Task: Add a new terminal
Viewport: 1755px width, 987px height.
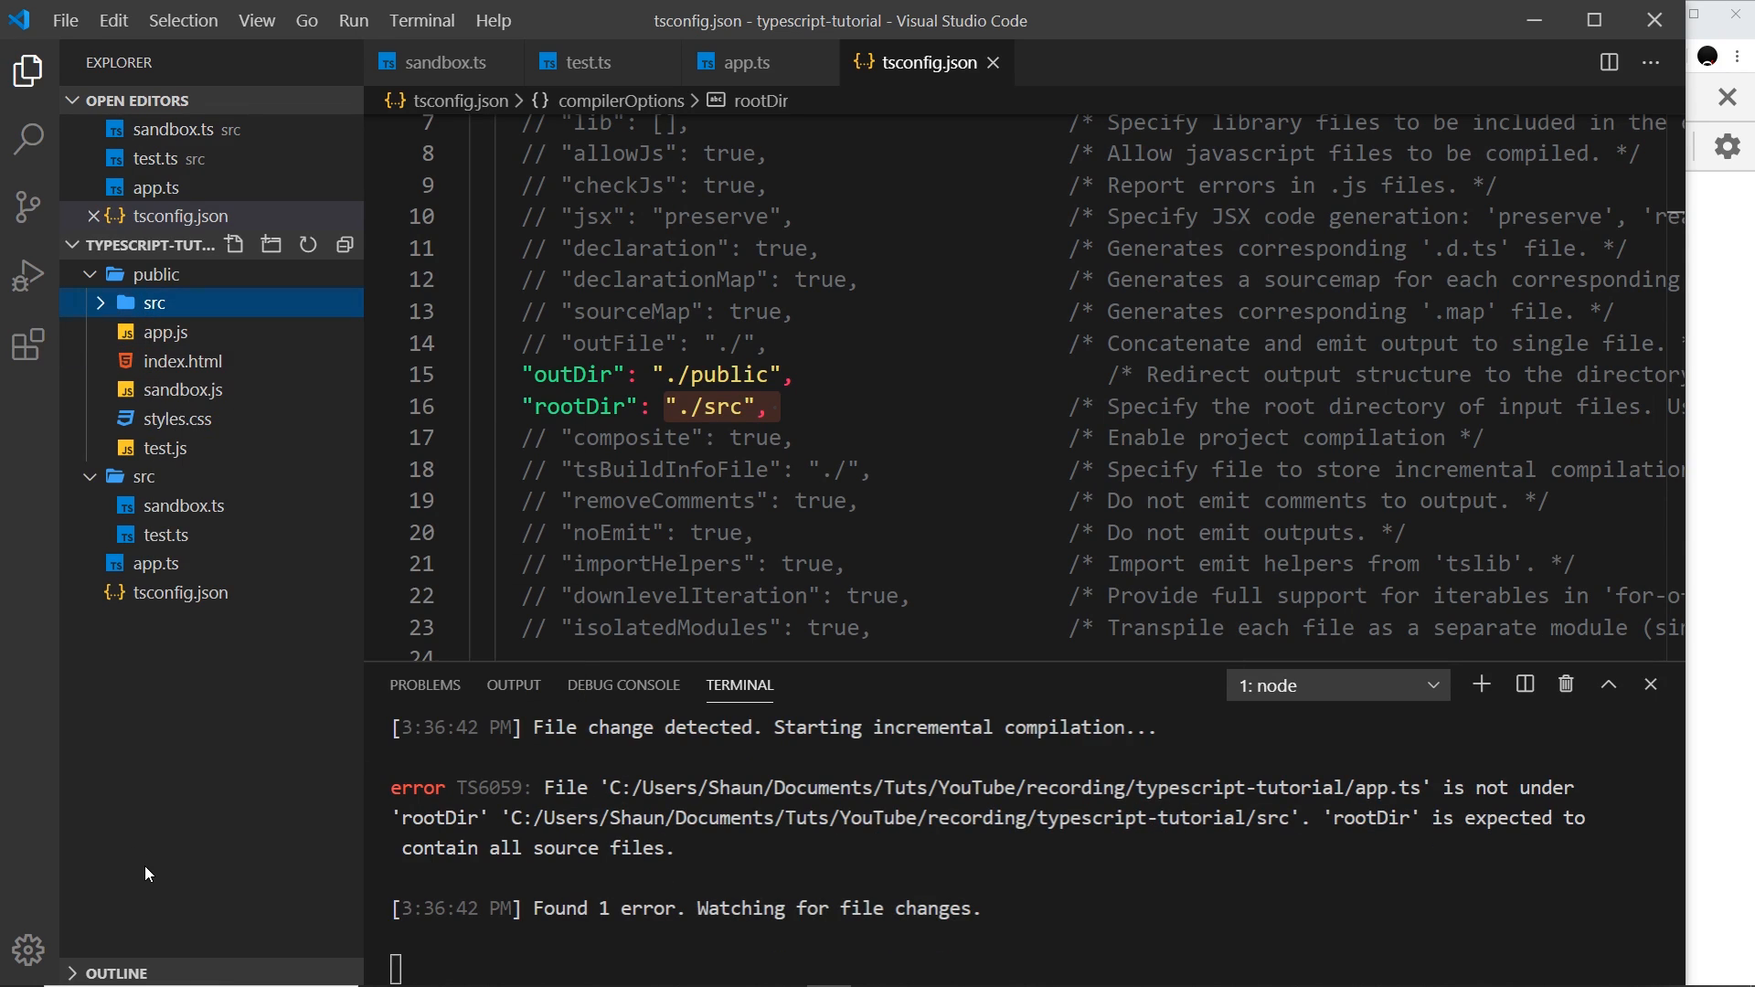Action: click(x=1482, y=685)
